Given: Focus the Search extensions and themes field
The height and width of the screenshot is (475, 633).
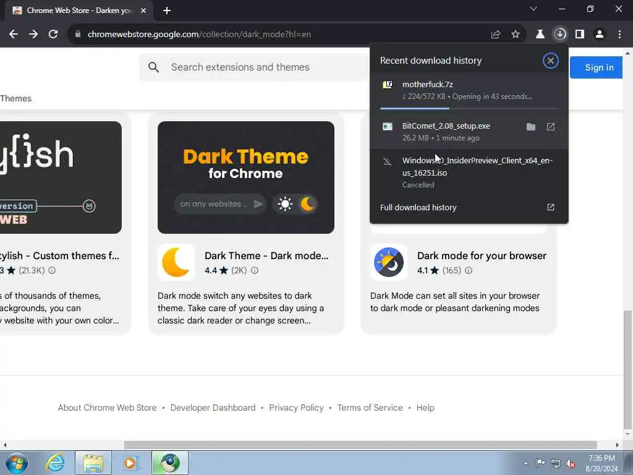Looking at the screenshot, I should coord(253,67).
